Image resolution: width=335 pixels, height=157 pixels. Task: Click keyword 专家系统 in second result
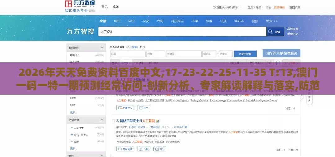pos(159,141)
